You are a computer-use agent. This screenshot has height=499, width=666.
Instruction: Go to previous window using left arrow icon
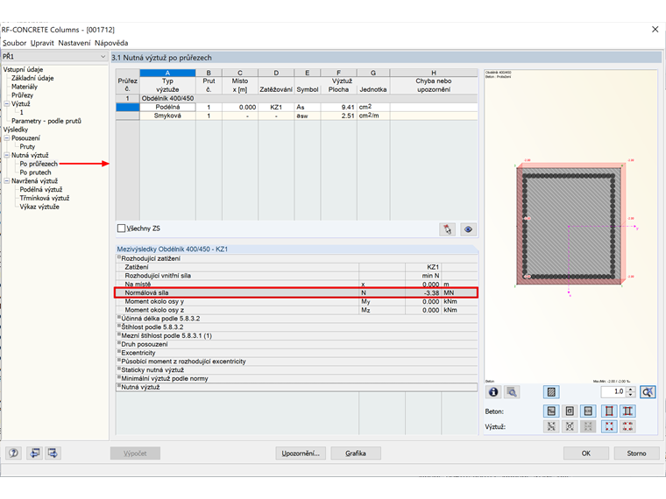pyautogui.click(x=35, y=453)
